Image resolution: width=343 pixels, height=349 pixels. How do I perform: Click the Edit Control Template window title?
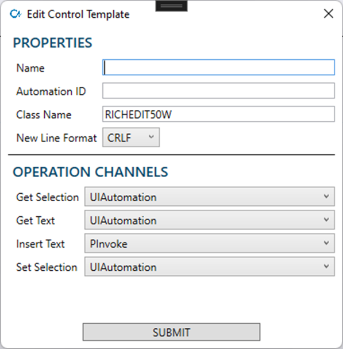(x=78, y=14)
